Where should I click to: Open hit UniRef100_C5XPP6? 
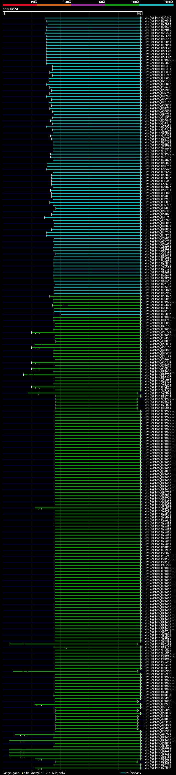(x=158, y=338)
